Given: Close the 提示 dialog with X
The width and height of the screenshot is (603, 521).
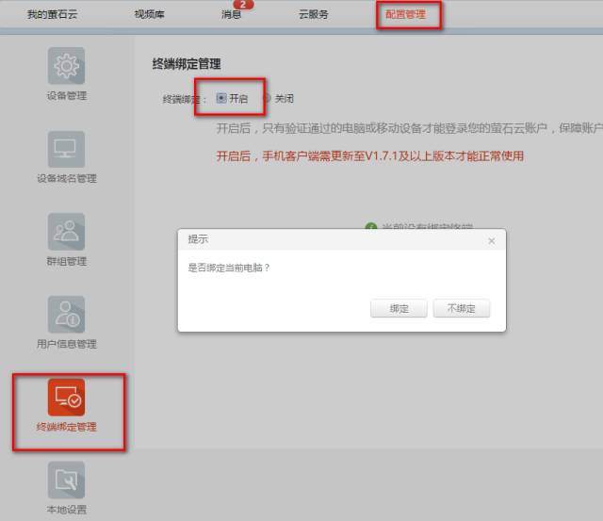Looking at the screenshot, I should pos(491,241).
